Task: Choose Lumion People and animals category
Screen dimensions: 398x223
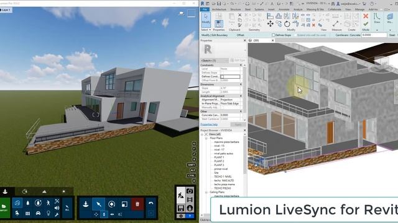Action: click(x=49, y=203)
